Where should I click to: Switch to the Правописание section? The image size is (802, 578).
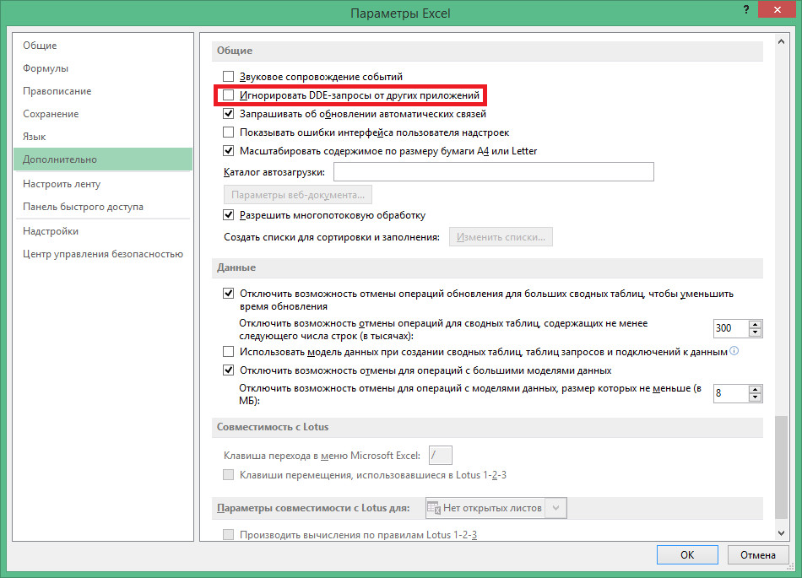[57, 91]
